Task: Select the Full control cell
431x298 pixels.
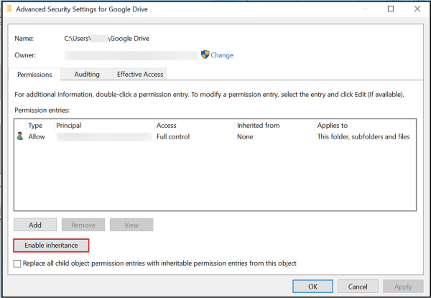Action: click(x=173, y=136)
